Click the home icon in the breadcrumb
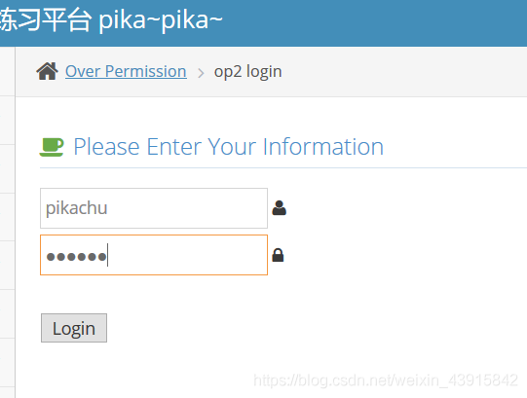527x398 pixels. tap(47, 71)
